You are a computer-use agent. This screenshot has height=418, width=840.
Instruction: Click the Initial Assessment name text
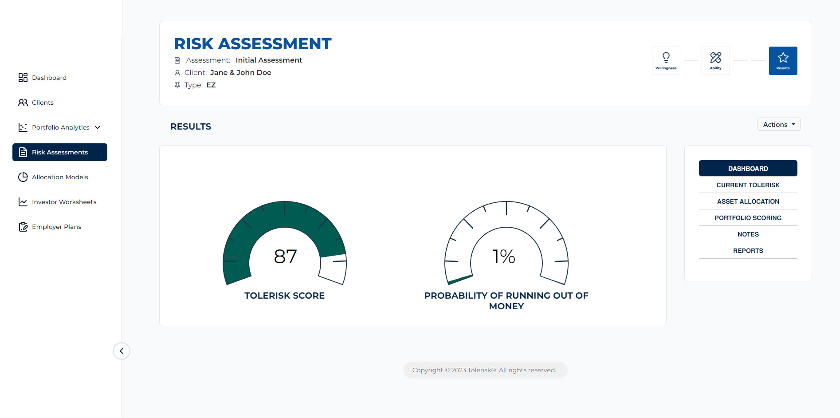(x=269, y=60)
